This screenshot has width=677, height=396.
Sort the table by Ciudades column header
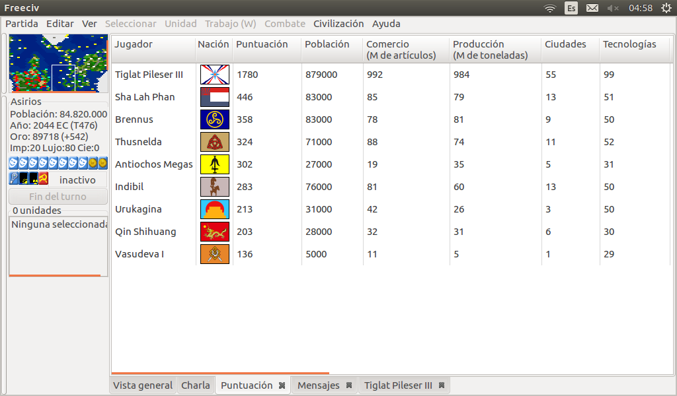click(565, 44)
